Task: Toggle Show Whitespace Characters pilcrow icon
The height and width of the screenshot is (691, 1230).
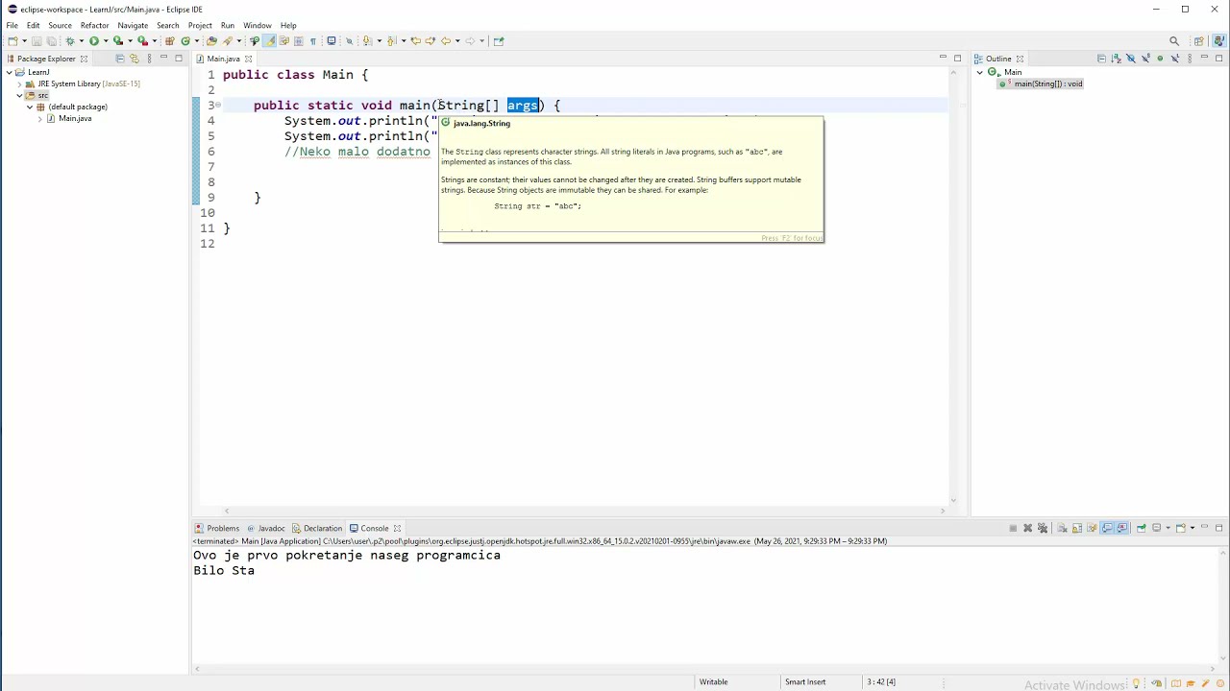Action: point(313,40)
